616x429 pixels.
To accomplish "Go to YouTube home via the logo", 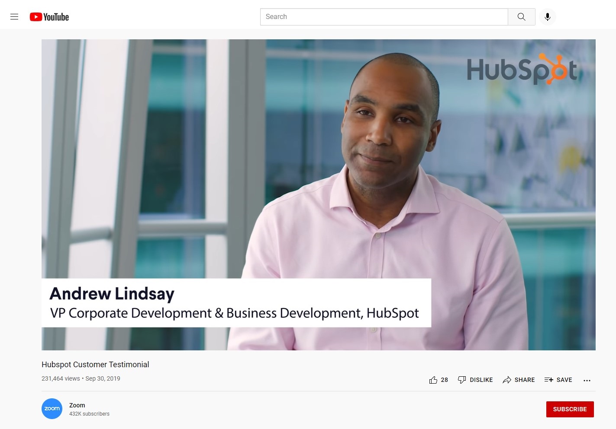I will (x=49, y=17).
